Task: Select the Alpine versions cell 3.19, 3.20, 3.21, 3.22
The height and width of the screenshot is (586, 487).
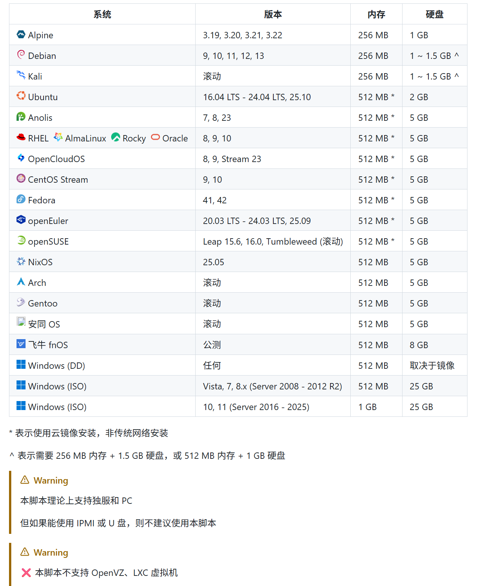Action: click(273, 35)
